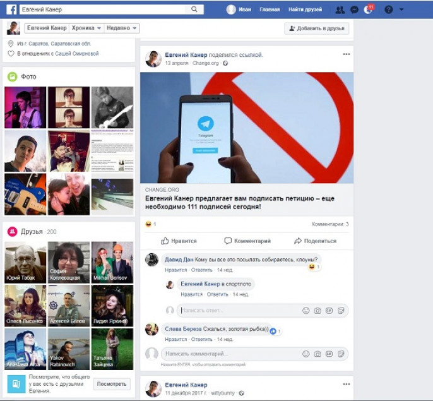Open Хроника dropdown
This screenshot has width=433, height=401.
tap(86, 28)
